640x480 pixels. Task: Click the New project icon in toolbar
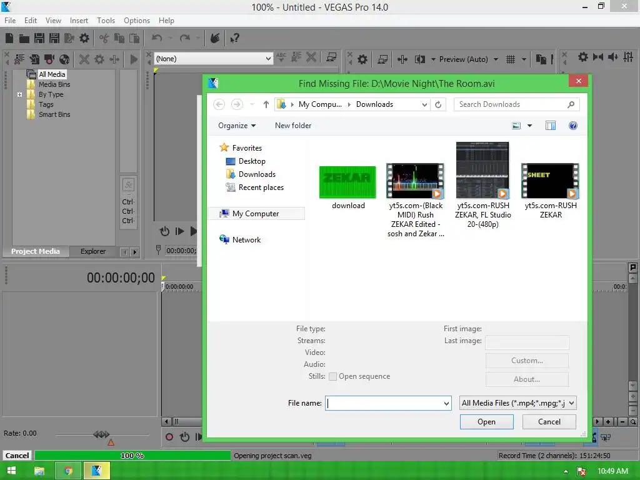tap(9, 38)
